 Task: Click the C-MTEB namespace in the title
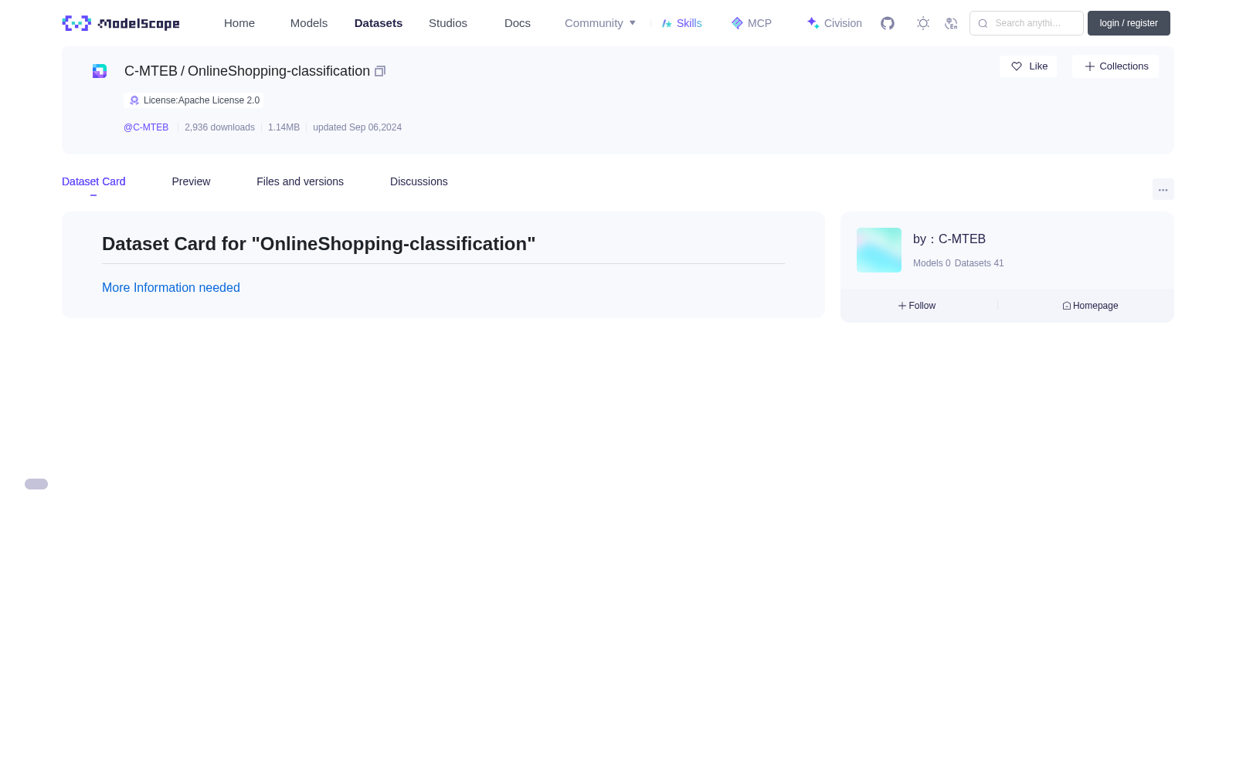tap(151, 71)
